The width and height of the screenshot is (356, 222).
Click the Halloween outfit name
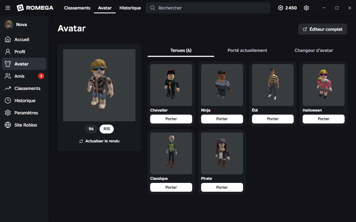(x=312, y=110)
